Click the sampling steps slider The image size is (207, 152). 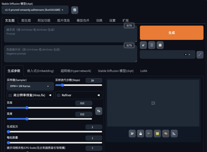coord(79,85)
